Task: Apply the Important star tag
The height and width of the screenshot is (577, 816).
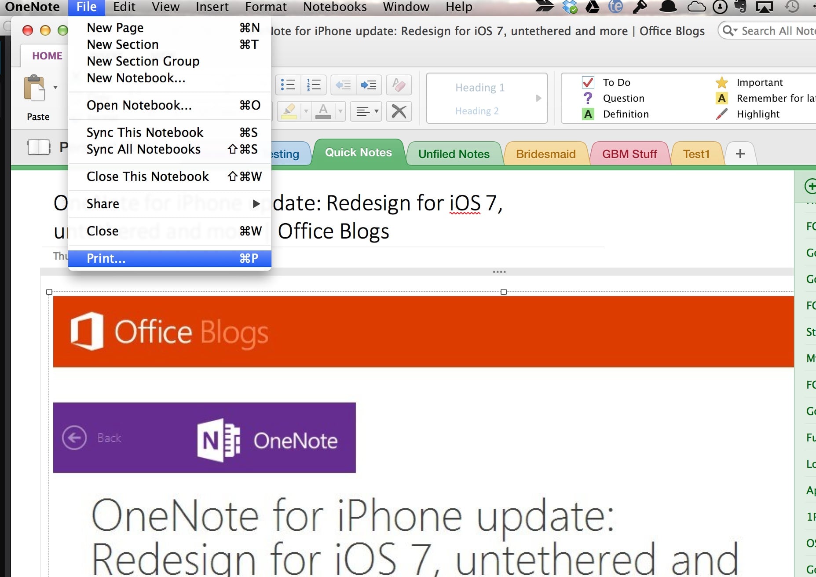Action: coord(721,82)
